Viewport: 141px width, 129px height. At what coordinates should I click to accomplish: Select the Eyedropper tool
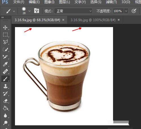click(x=5, y=64)
